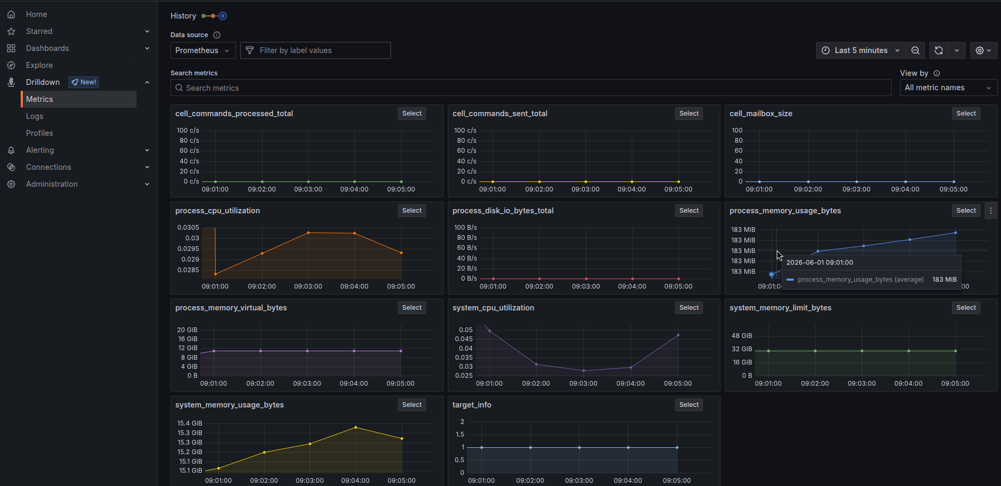The height and width of the screenshot is (486, 1001).
Task: Open the Last 5 minutes time picker
Action: click(861, 50)
